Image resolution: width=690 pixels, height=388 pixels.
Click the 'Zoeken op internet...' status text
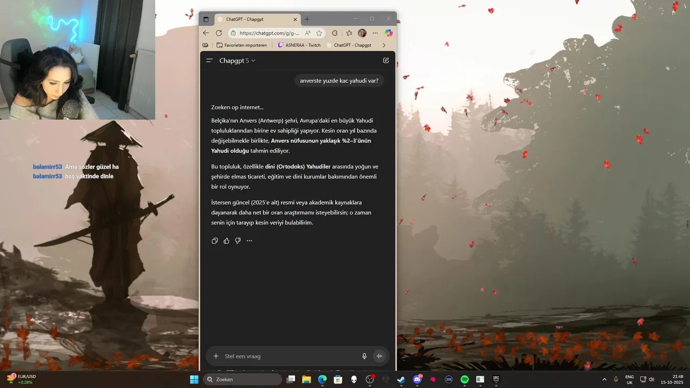pyautogui.click(x=237, y=107)
